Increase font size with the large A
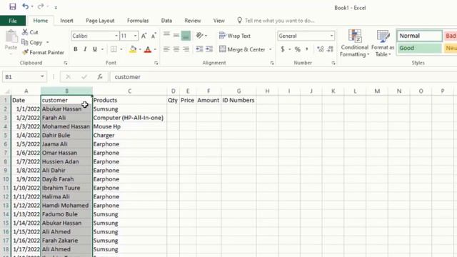 click(x=144, y=36)
